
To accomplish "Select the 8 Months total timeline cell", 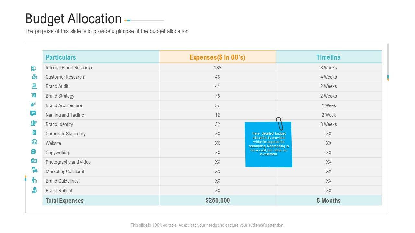I will [328, 201].
